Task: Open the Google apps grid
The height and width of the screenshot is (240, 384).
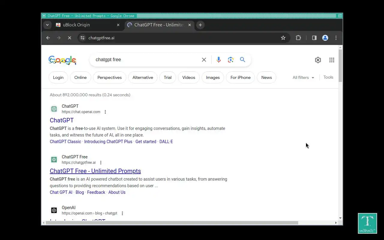Action: 332,60
